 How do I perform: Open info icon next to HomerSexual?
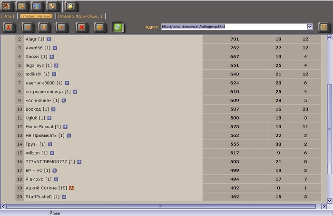pos(66,127)
